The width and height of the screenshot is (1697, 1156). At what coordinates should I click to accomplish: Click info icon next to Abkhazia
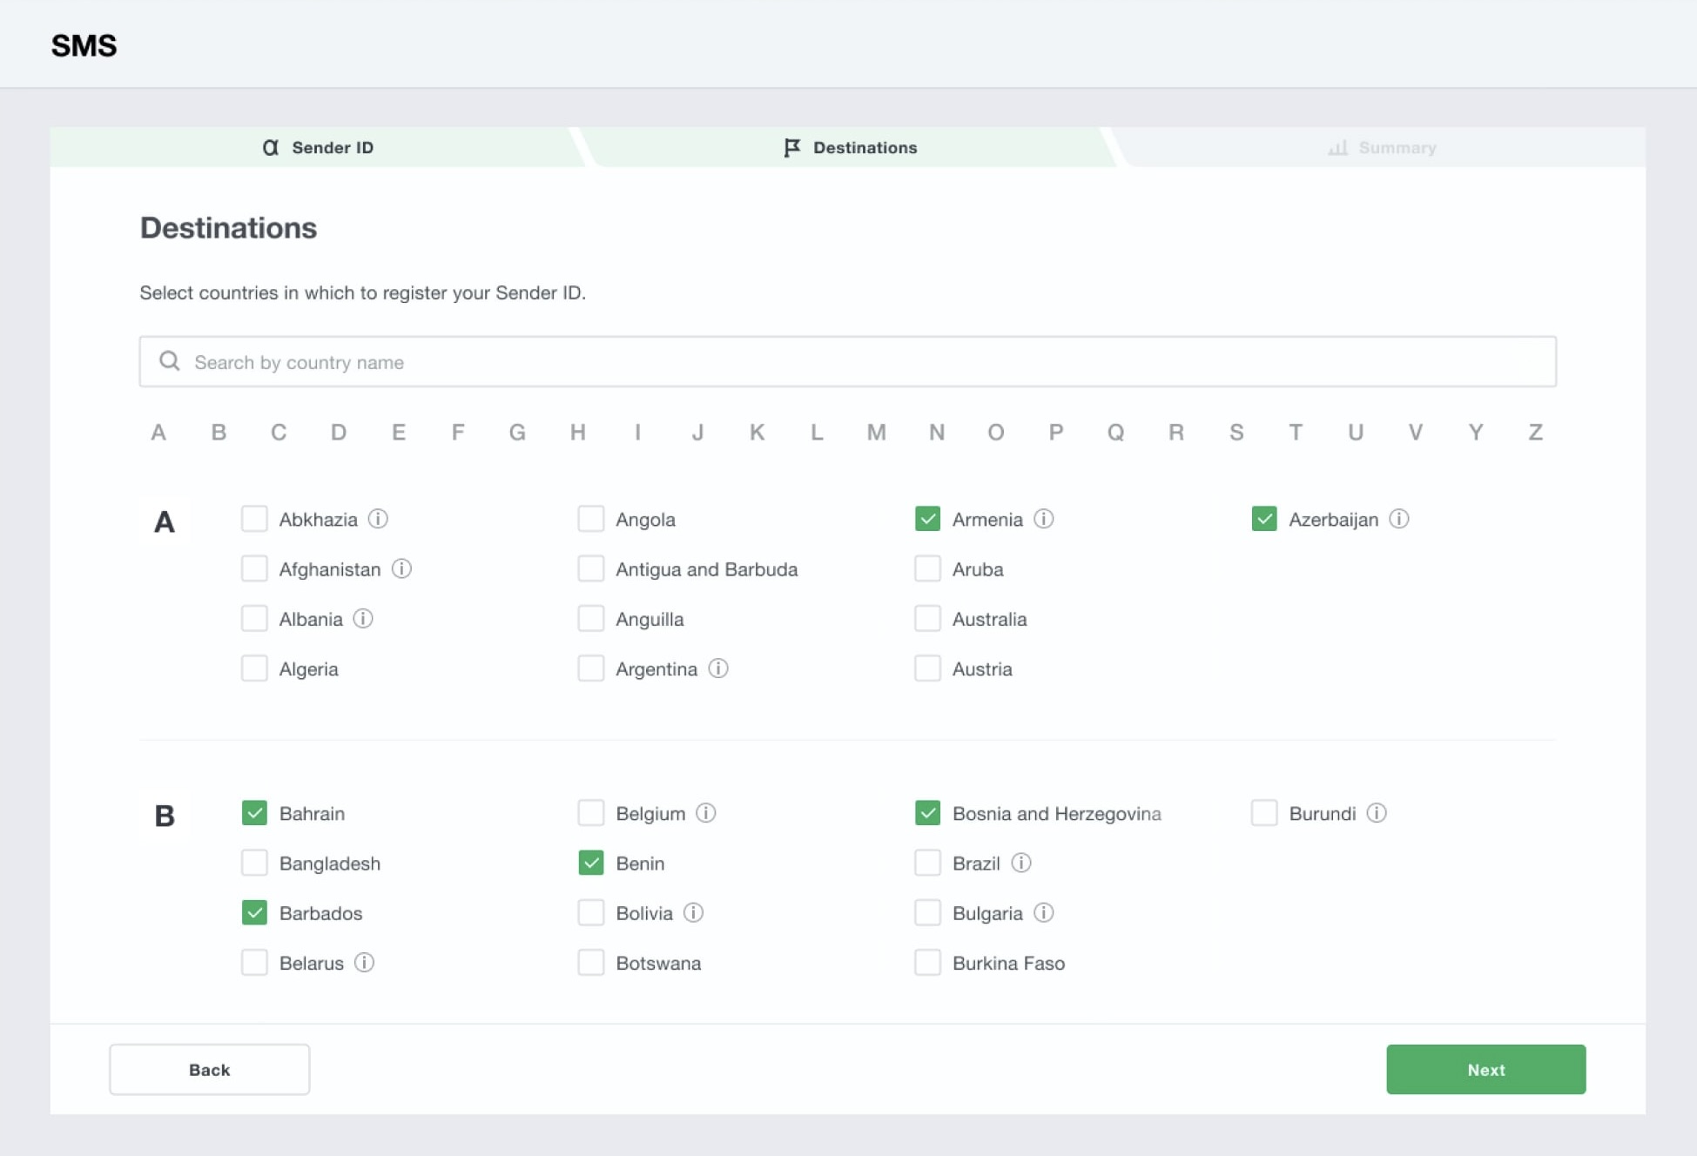point(378,519)
